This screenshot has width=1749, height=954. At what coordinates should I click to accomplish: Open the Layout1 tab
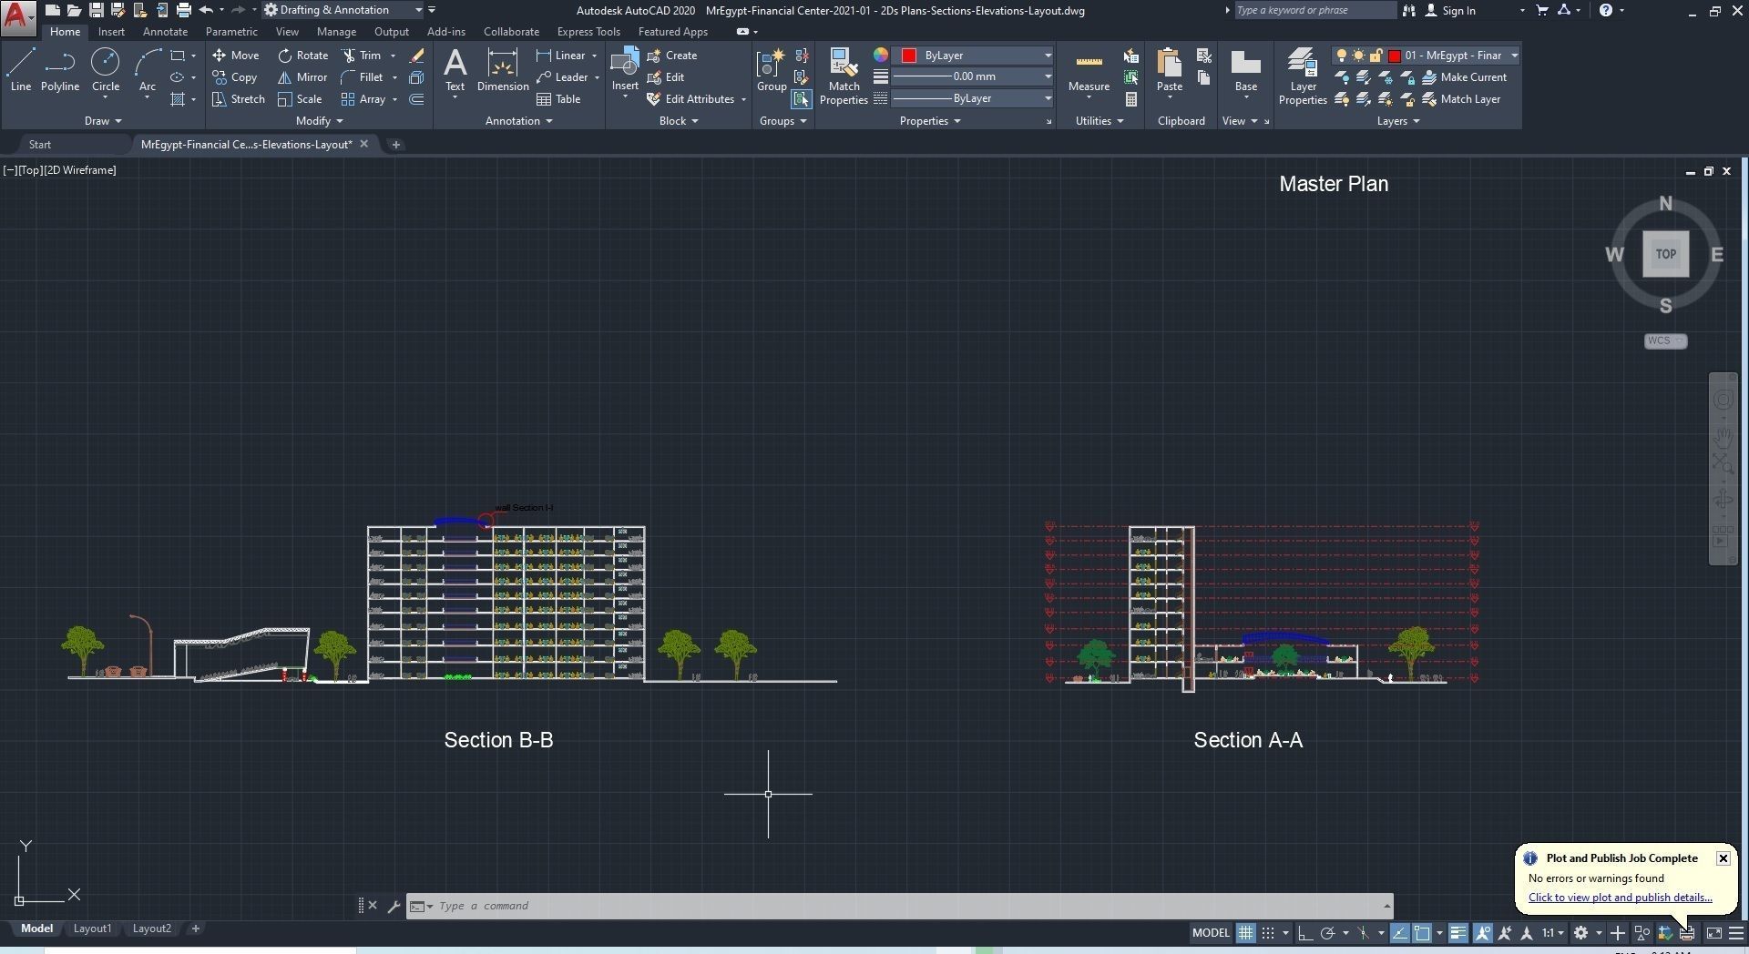pos(92,929)
